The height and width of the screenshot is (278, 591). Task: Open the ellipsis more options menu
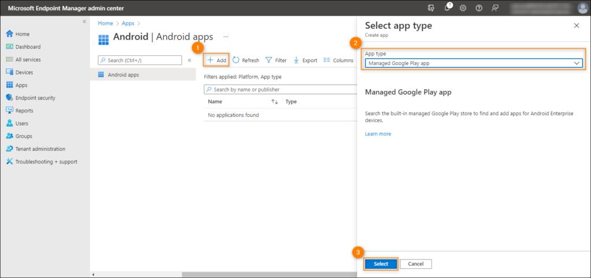pos(226,37)
